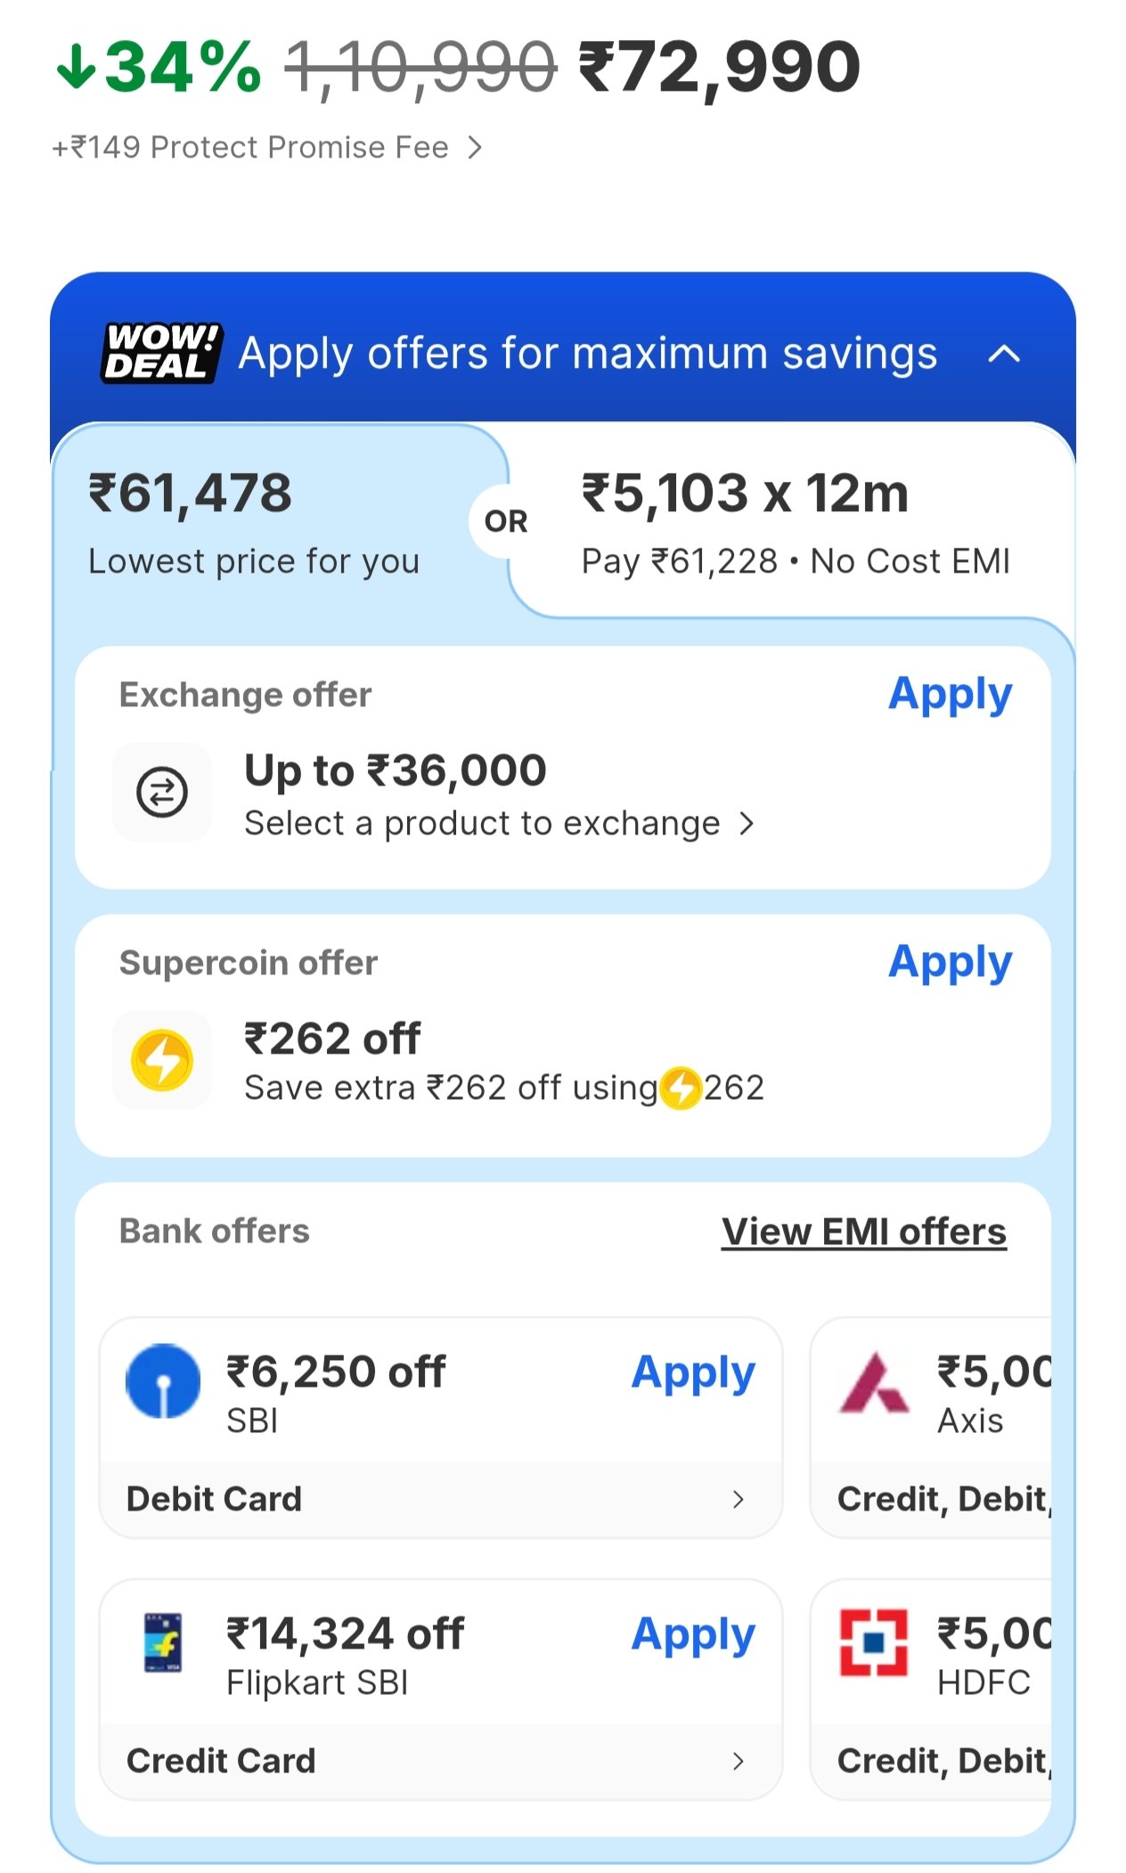Tap the inline Supercoin icon beside 262
The height and width of the screenshot is (1873, 1126).
click(x=681, y=1088)
